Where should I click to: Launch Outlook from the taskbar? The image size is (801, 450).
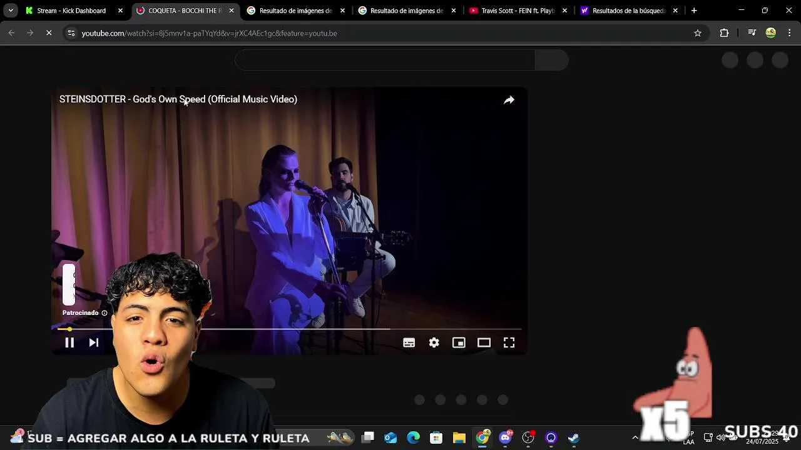coord(390,437)
